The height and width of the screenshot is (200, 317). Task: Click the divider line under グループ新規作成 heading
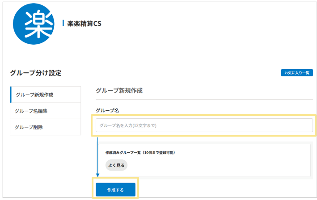(x=204, y=99)
